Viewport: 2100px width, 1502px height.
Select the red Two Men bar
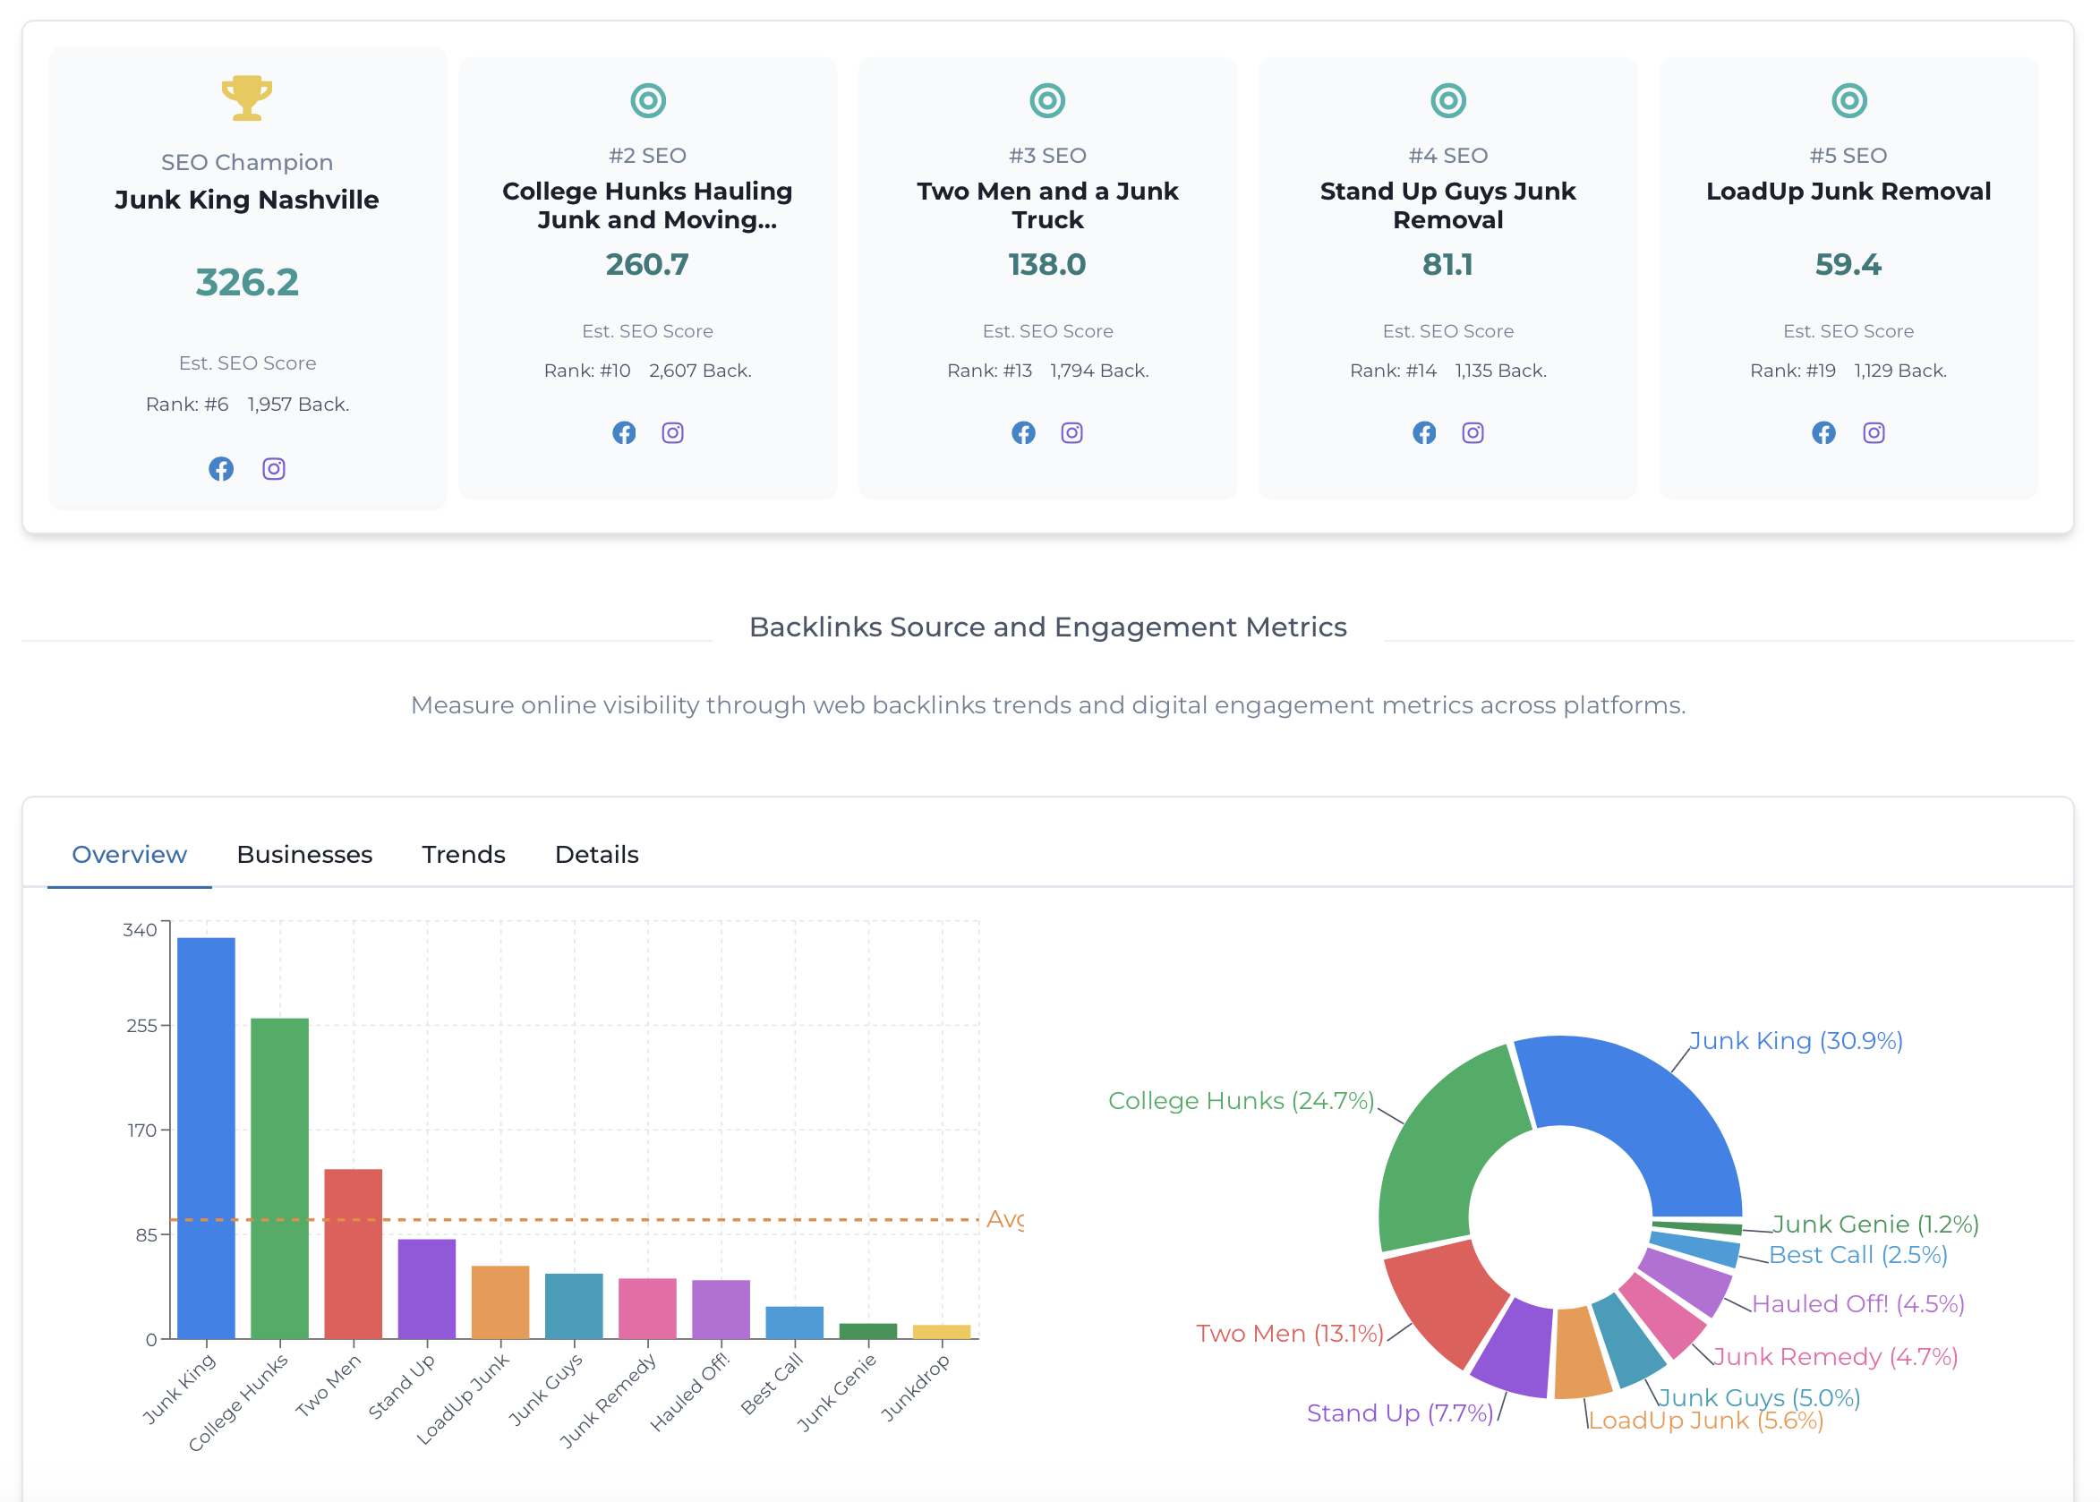pos(354,1253)
